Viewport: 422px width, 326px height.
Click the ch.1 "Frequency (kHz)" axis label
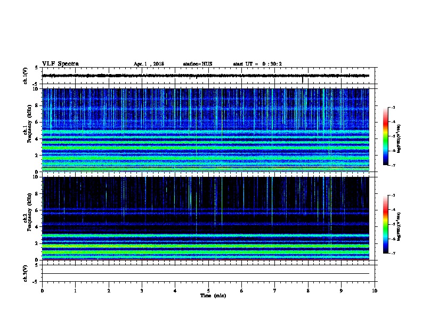point(30,124)
